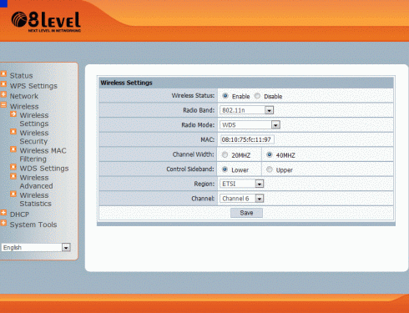Click the Save button
Viewport: 409px width, 313px height.
click(x=246, y=213)
